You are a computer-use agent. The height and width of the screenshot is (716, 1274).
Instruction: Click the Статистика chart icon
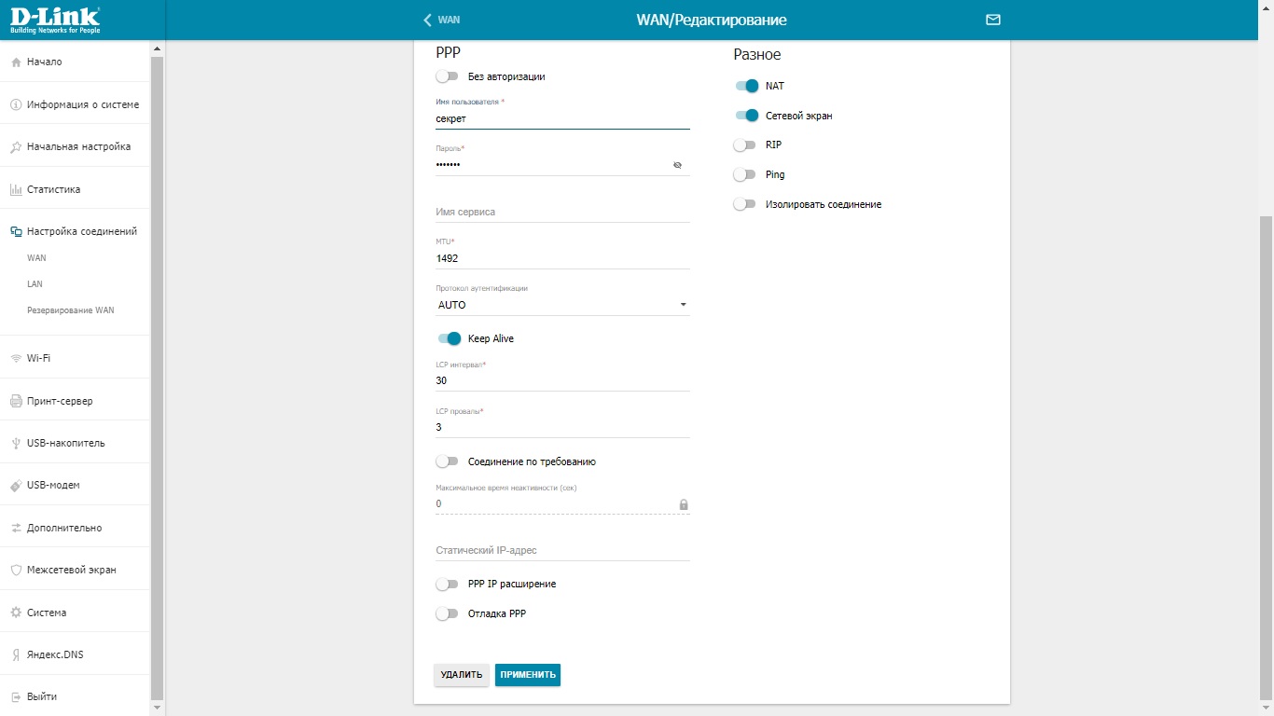coord(16,190)
